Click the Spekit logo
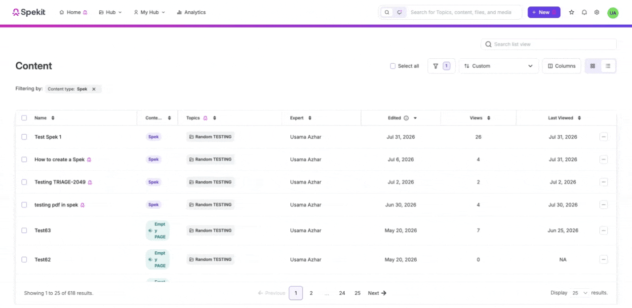The image size is (632, 308). pyautogui.click(x=29, y=12)
